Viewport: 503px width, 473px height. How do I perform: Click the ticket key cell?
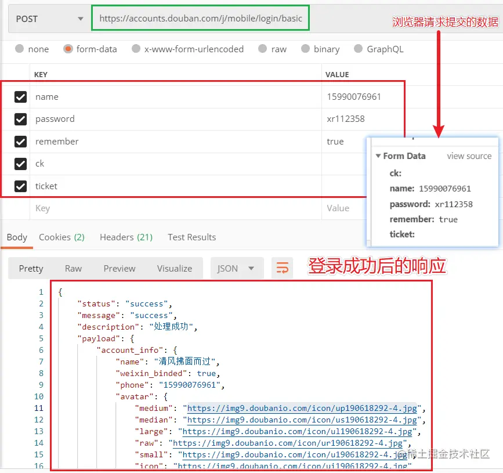click(x=176, y=186)
